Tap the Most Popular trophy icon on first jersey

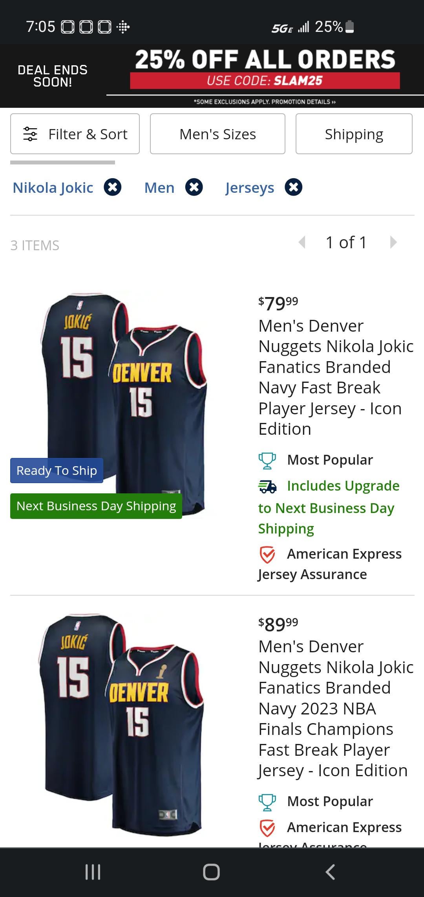click(x=267, y=460)
